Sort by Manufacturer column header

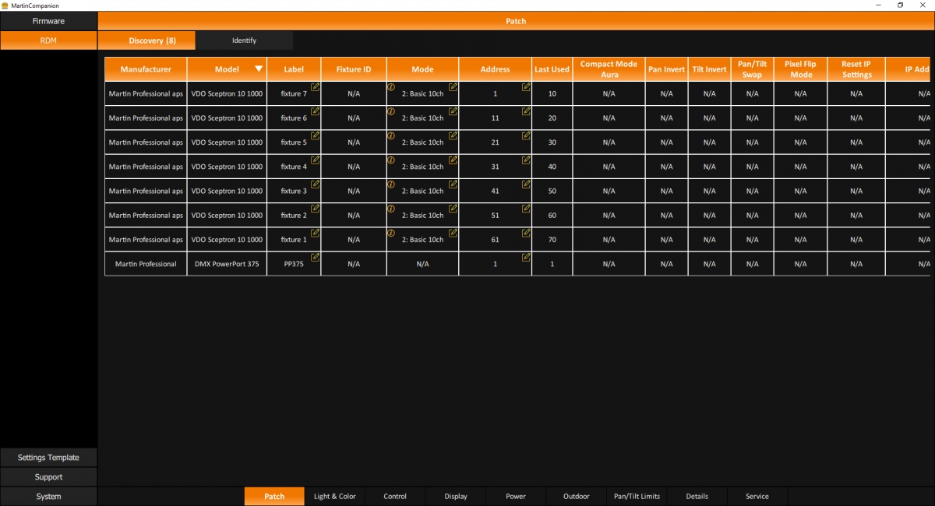tap(146, 69)
